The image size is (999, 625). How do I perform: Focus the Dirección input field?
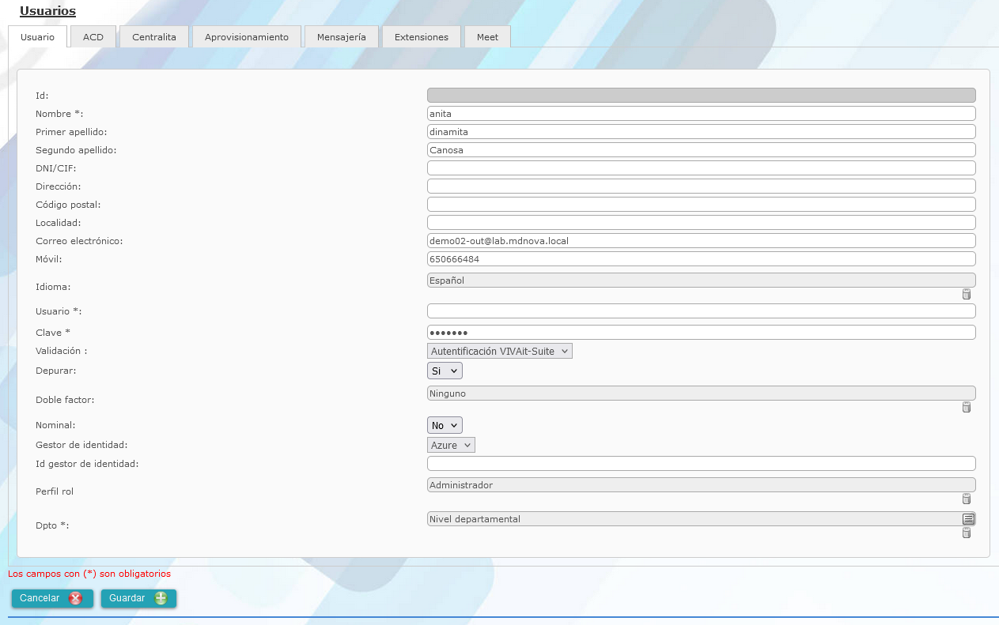tap(701, 186)
